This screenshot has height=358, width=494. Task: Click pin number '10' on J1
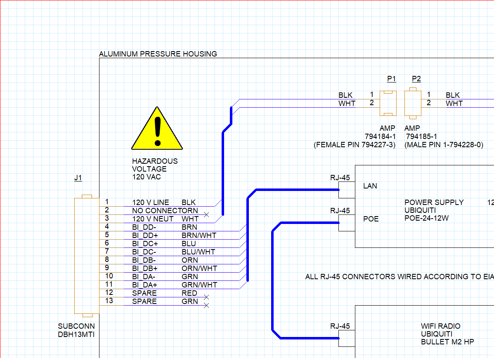pos(109,276)
